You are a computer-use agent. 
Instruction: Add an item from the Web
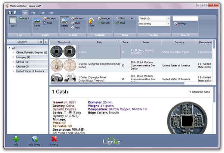click(35, 141)
